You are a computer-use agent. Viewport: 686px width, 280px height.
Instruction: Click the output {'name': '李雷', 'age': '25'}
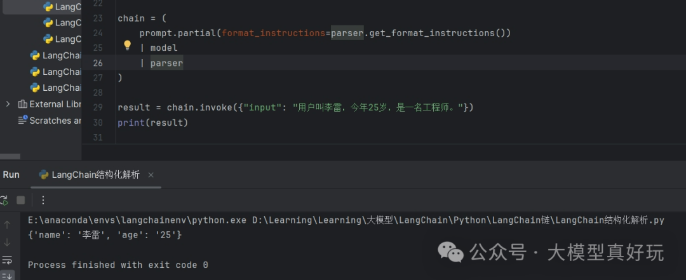pyautogui.click(x=105, y=236)
